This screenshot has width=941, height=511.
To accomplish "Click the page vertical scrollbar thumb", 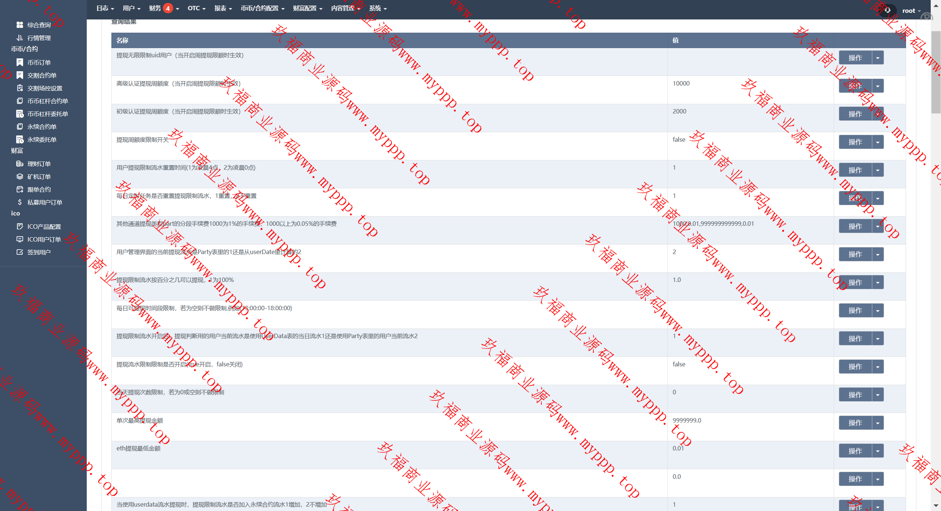I will coord(936,72).
